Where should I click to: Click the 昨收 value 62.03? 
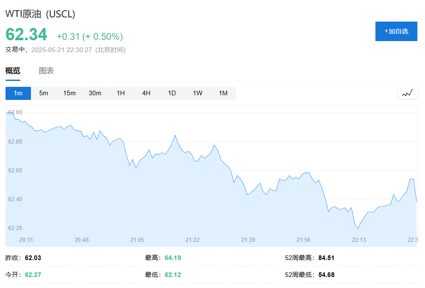[33, 258]
